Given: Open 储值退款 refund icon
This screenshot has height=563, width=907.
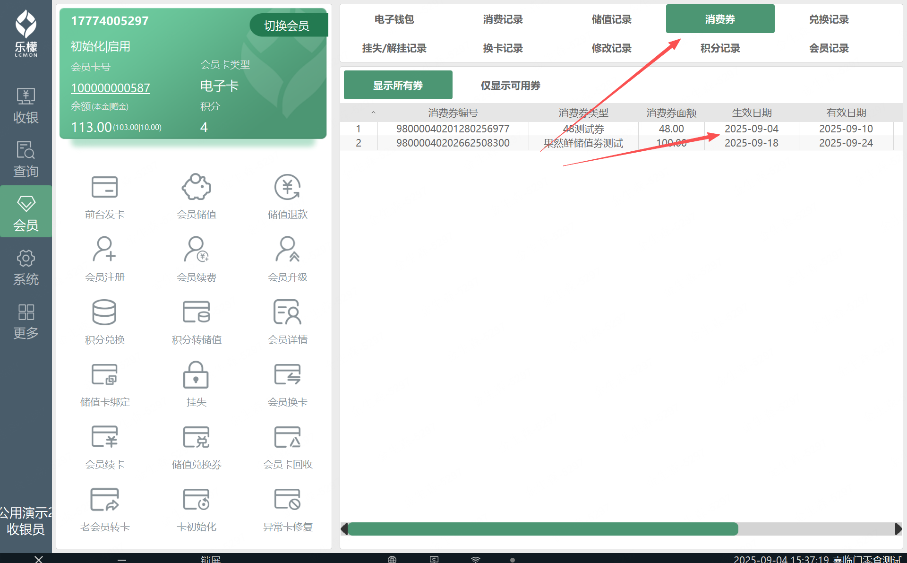Looking at the screenshot, I should 288,188.
